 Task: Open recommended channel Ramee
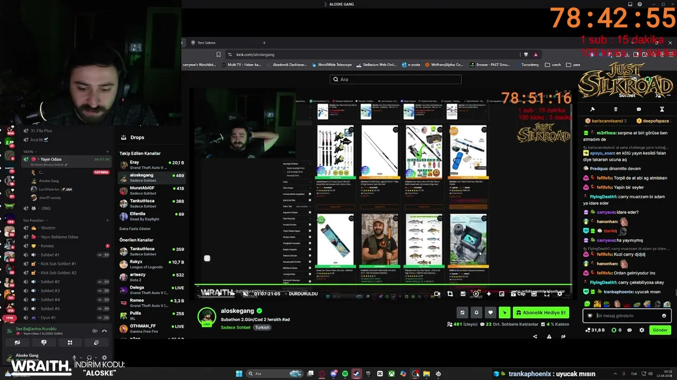tap(151, 303)
